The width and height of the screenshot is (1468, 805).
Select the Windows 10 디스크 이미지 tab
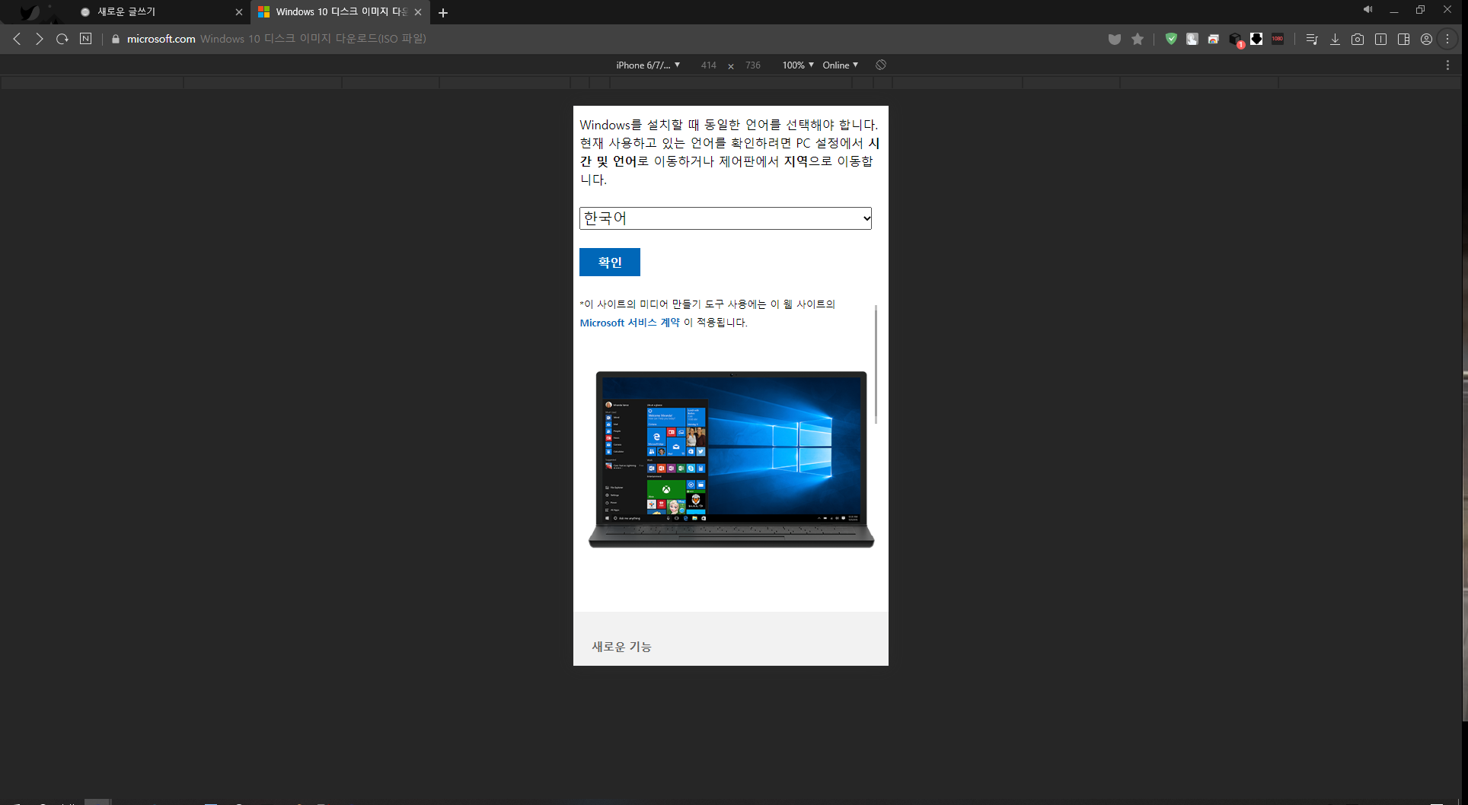coord(339,12)
